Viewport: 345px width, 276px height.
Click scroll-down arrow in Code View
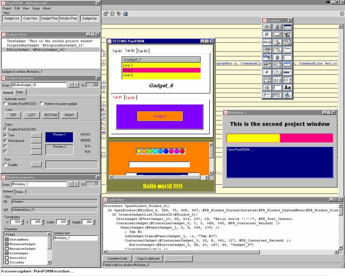coord(340,248)
